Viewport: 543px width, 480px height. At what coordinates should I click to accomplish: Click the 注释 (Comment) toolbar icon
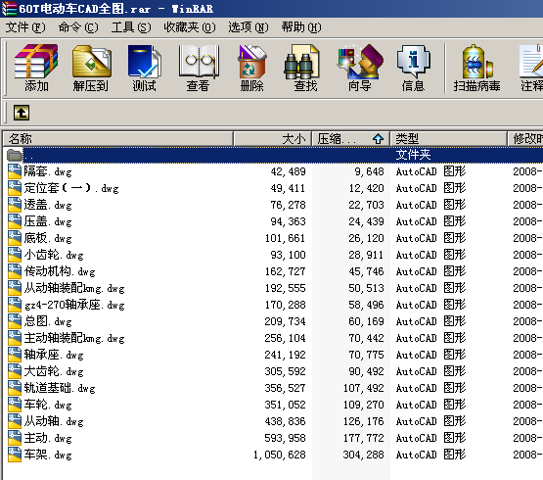click(x=531, y=62)
